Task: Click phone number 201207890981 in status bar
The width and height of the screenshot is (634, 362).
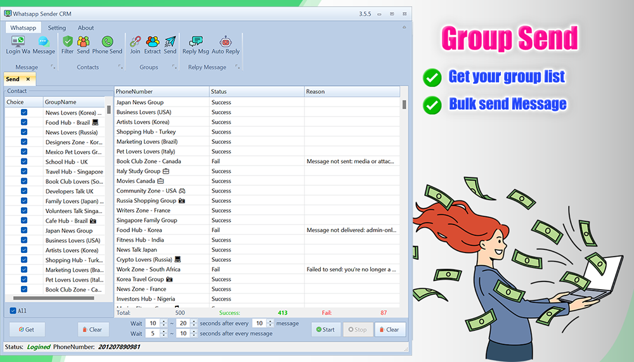Action: click(x=119, y=347)
